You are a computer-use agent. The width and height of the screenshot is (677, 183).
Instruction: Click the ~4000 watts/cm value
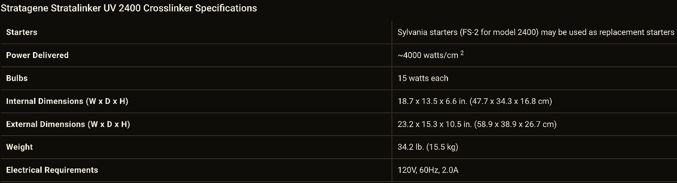pos(428,56)
